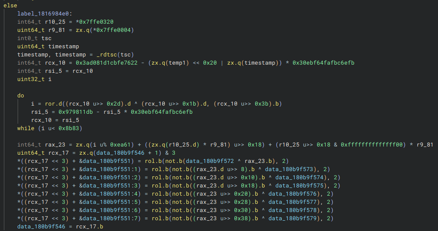Image resolution: width=438 pixels, height=231 pixels.
Task: Select the constant 0x979811db
Action: click(x=75, y=112)
